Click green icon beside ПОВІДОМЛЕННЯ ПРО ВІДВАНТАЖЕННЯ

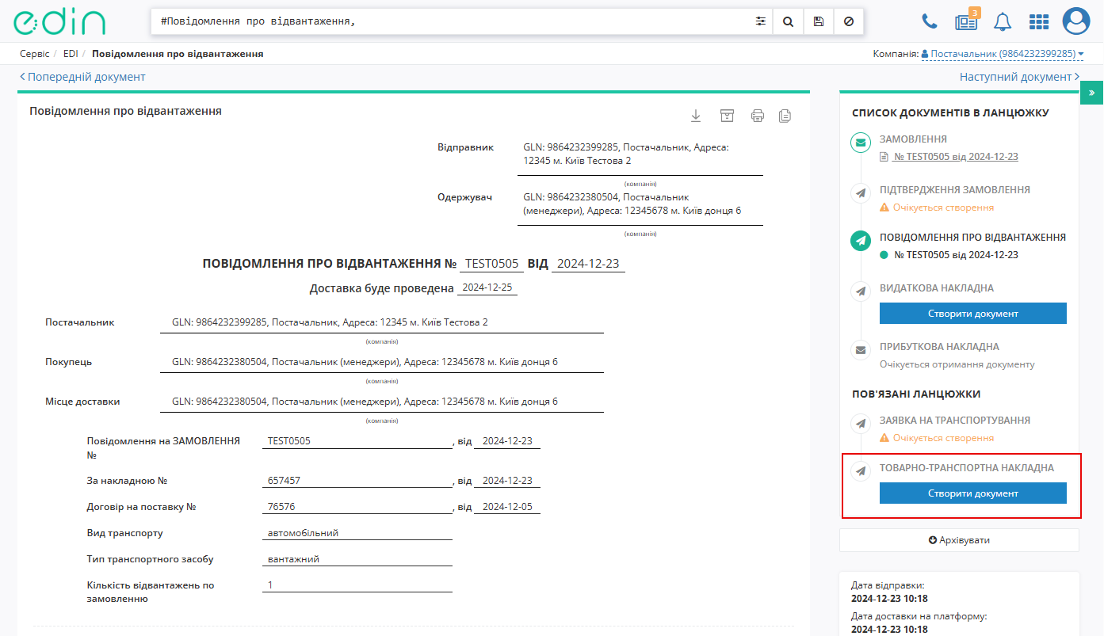[861, 241]
